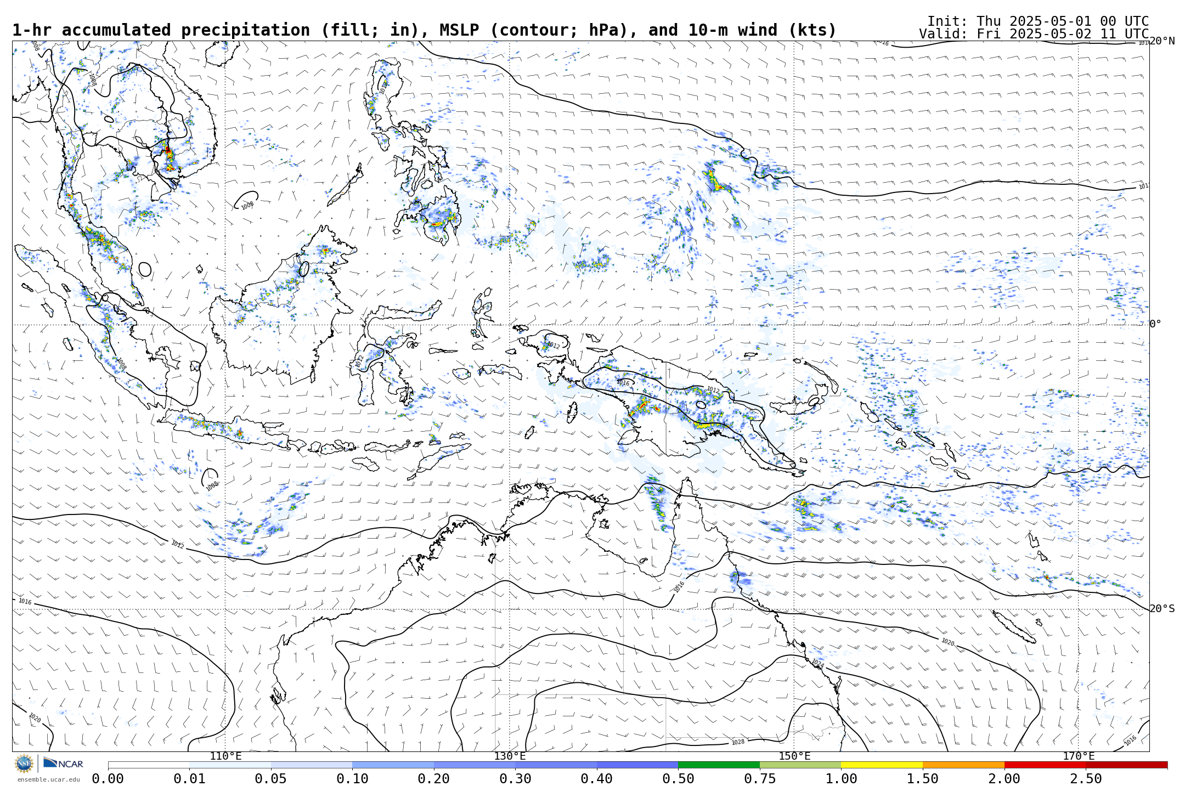Pick the dark green 0.50–0.75 colorbar segment
Viewport: 1185px width, 786px height.
pos(719,765)
